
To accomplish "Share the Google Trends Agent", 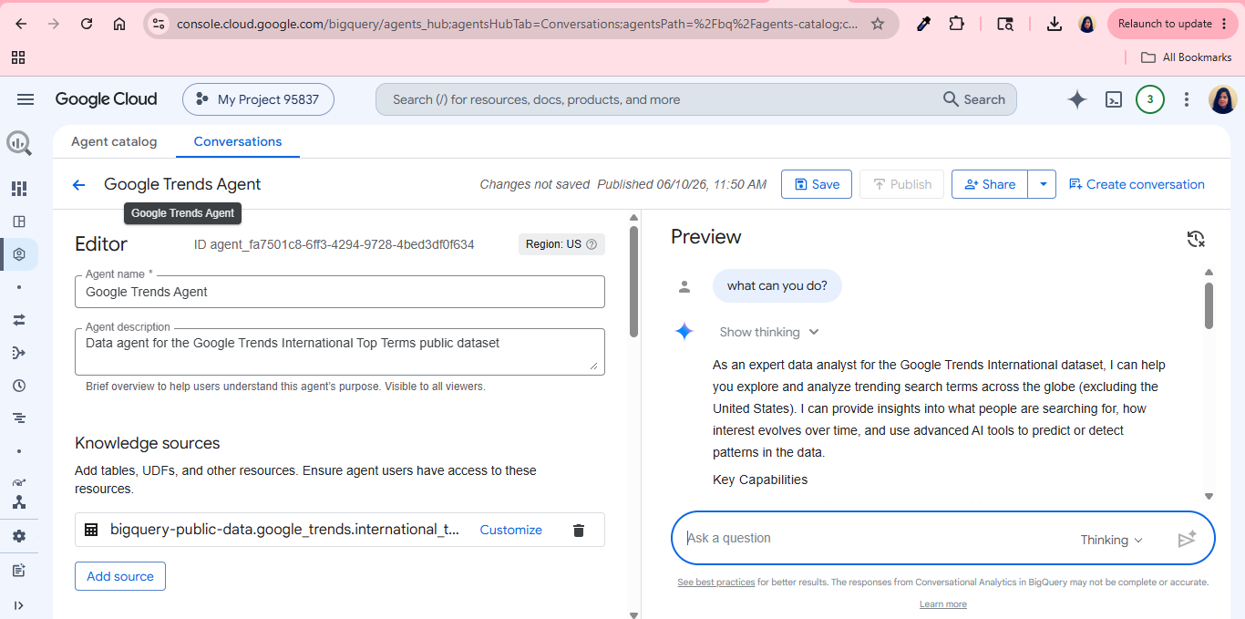I will point(990,184).
